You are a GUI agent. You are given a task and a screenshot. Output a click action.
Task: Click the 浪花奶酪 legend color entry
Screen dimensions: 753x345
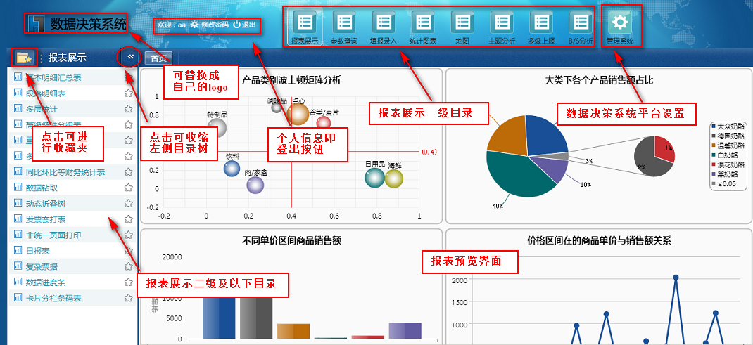714,164
